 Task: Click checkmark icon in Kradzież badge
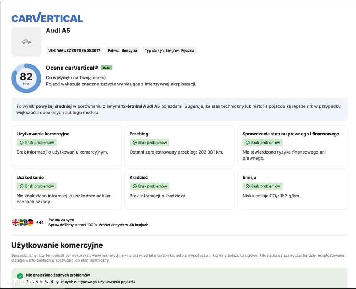pos(135,186)
